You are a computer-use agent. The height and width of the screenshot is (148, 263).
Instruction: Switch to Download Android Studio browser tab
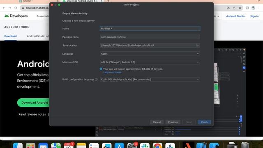pyautogui.click(x=82, y=1)
